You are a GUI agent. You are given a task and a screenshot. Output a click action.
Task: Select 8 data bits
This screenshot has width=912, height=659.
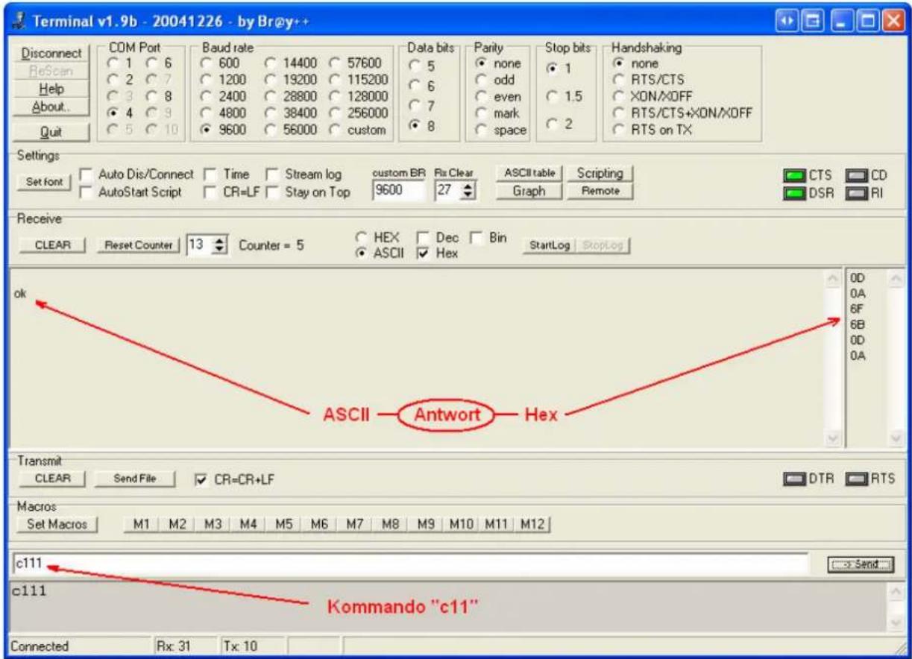[415, 126]
